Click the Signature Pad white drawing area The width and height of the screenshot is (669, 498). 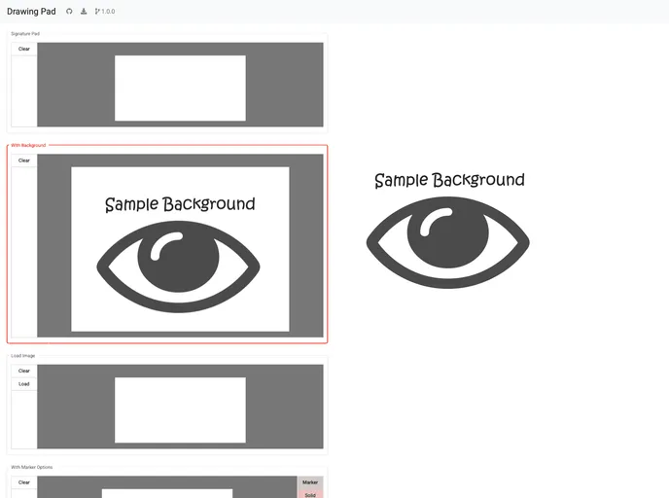[180, 88]
